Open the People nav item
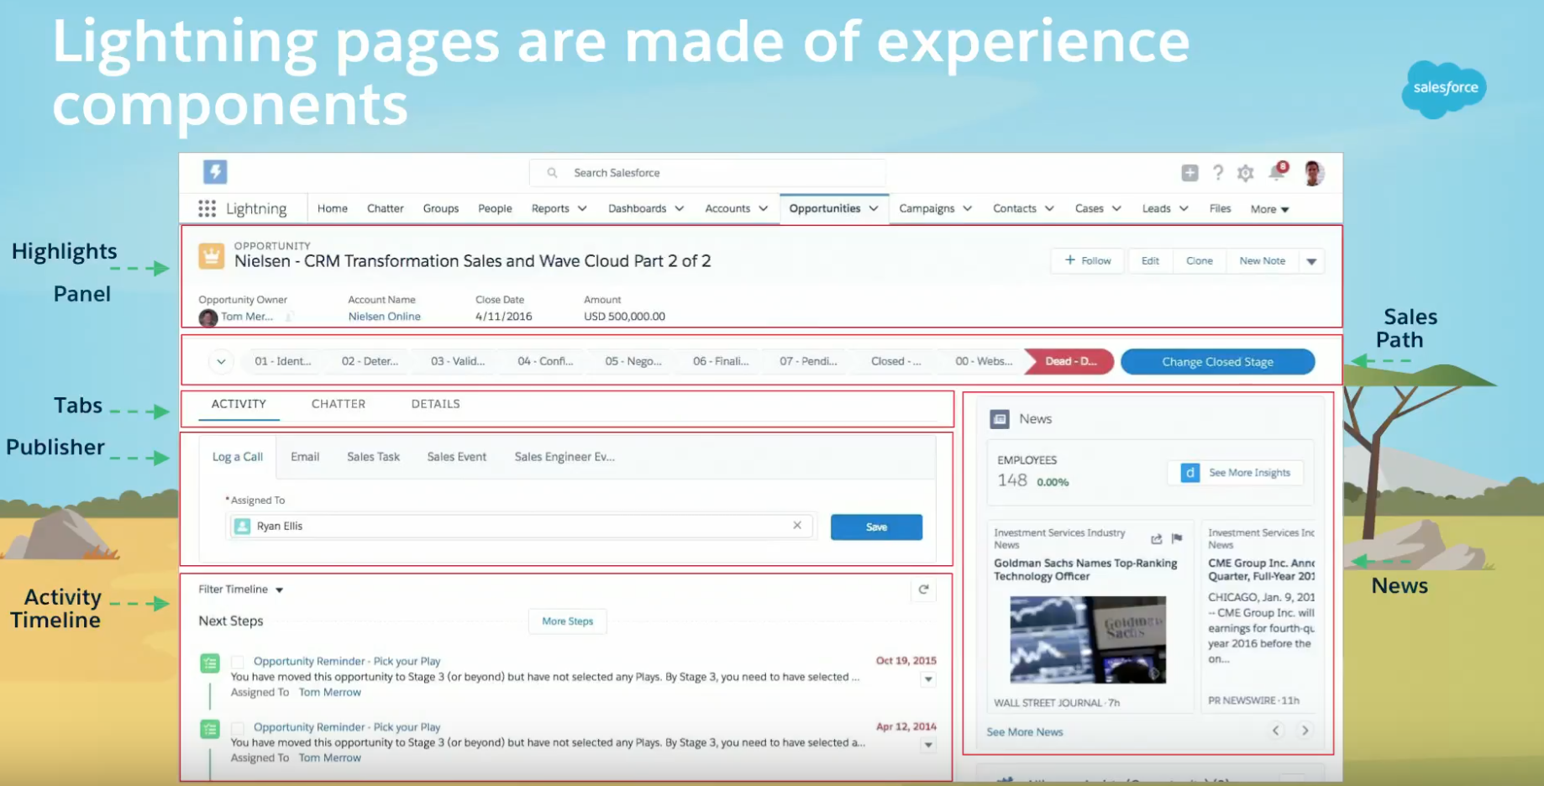 coord(495,208)
